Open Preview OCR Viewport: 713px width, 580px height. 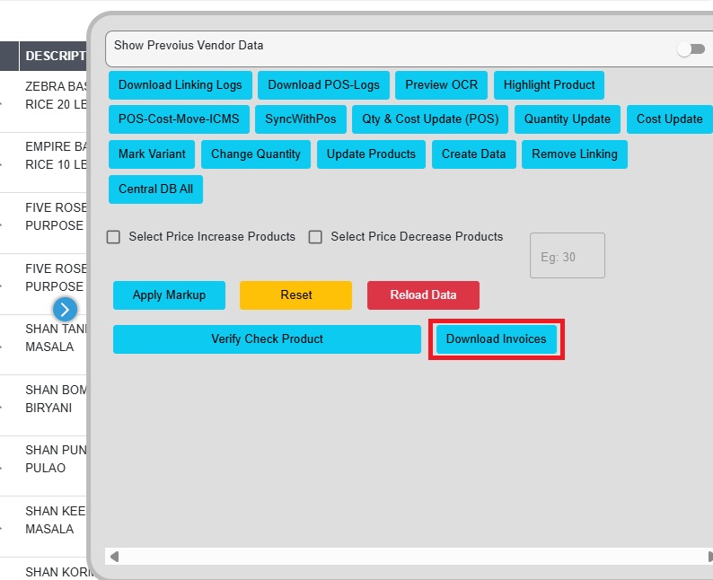click(441, 85)
